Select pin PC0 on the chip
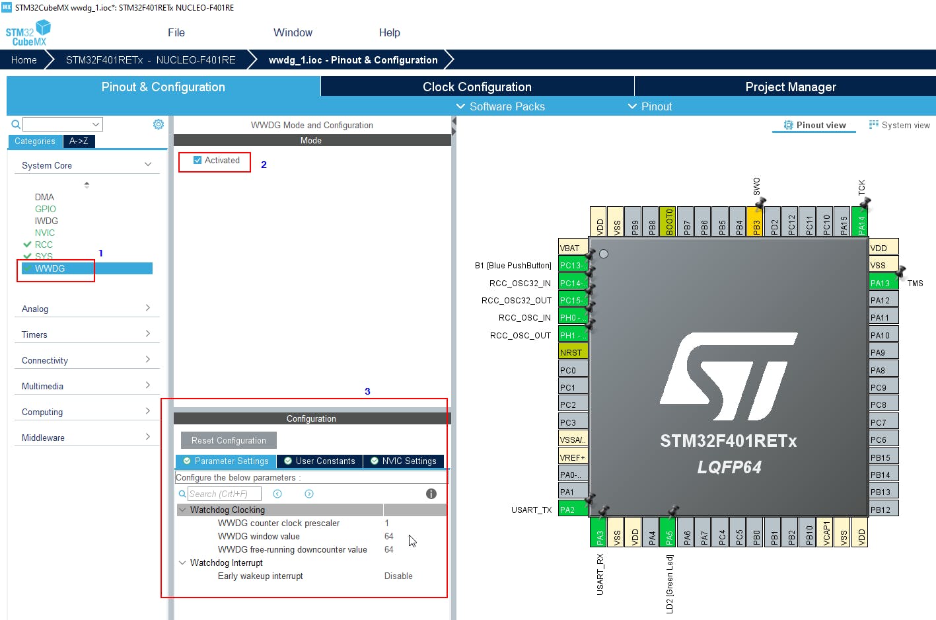Viewport: 936px width, 620px height. click(x=573, y=370)
